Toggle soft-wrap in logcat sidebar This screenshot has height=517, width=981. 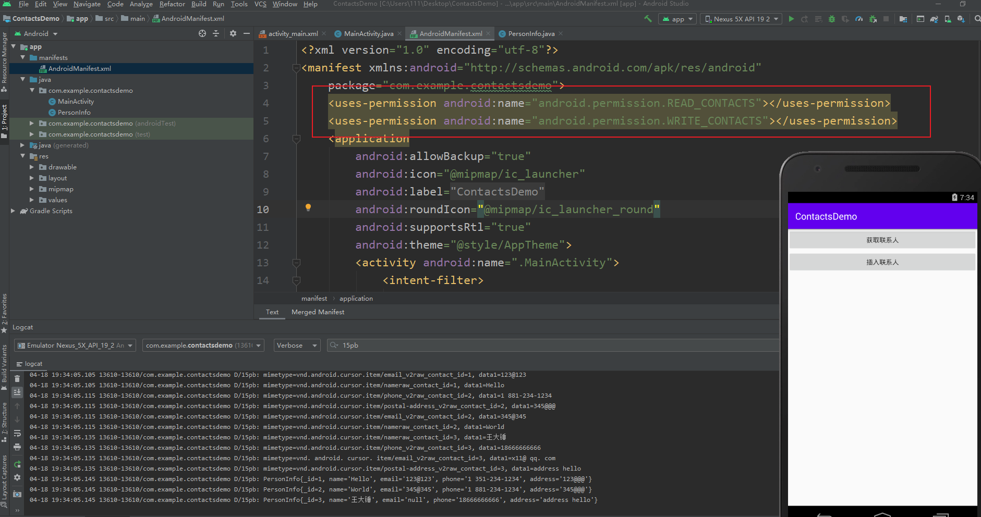(17, 433)
